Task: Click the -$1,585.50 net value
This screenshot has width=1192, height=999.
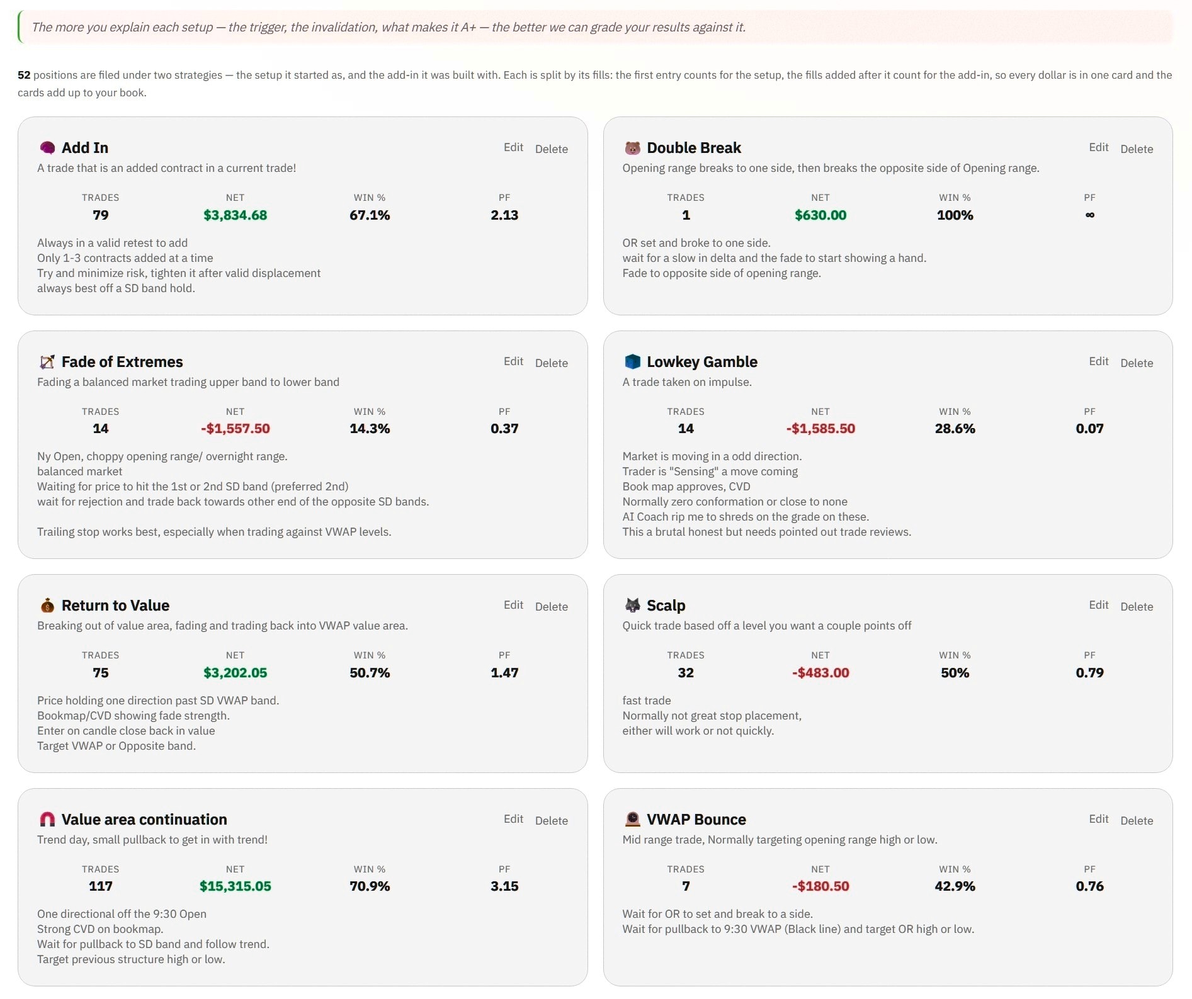Action: point(820,429)
